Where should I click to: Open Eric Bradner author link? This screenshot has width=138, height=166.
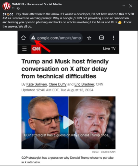pos(84,84)
